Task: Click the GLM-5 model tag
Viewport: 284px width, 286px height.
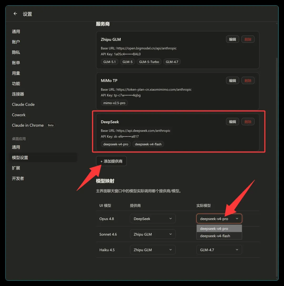Action: click(x=127, y=62)
